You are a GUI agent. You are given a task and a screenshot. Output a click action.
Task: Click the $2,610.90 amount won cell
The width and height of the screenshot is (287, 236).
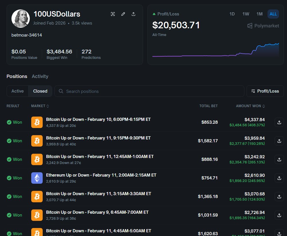[x=255, y=175]
